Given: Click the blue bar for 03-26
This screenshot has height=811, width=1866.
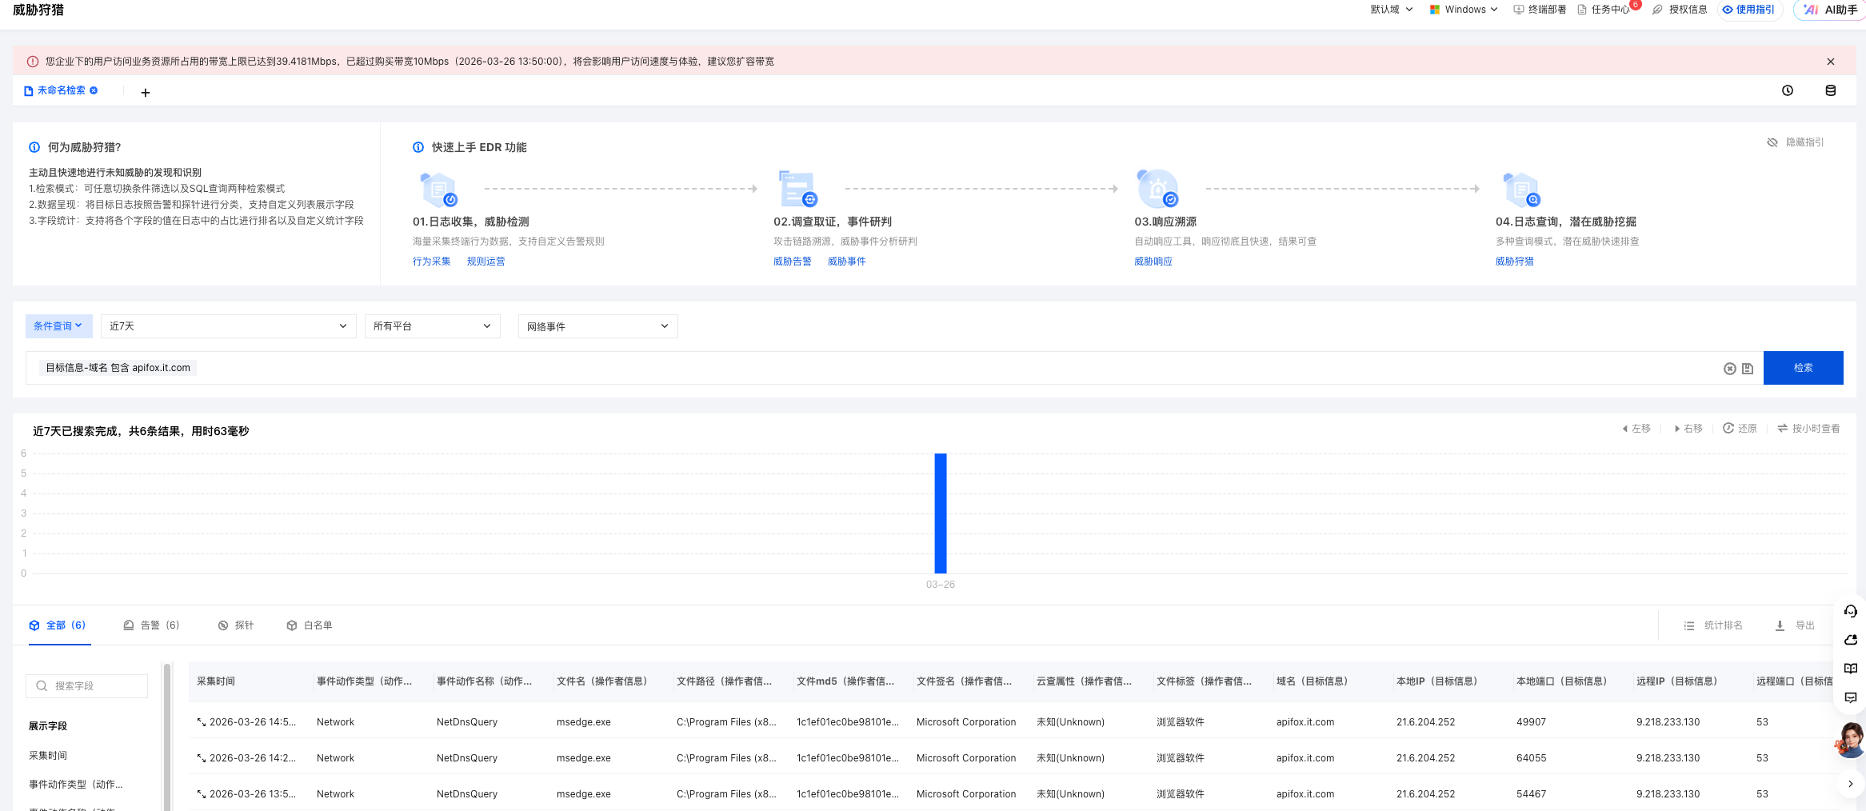Looking at the screenshot, I should click(x=941, y=513).
